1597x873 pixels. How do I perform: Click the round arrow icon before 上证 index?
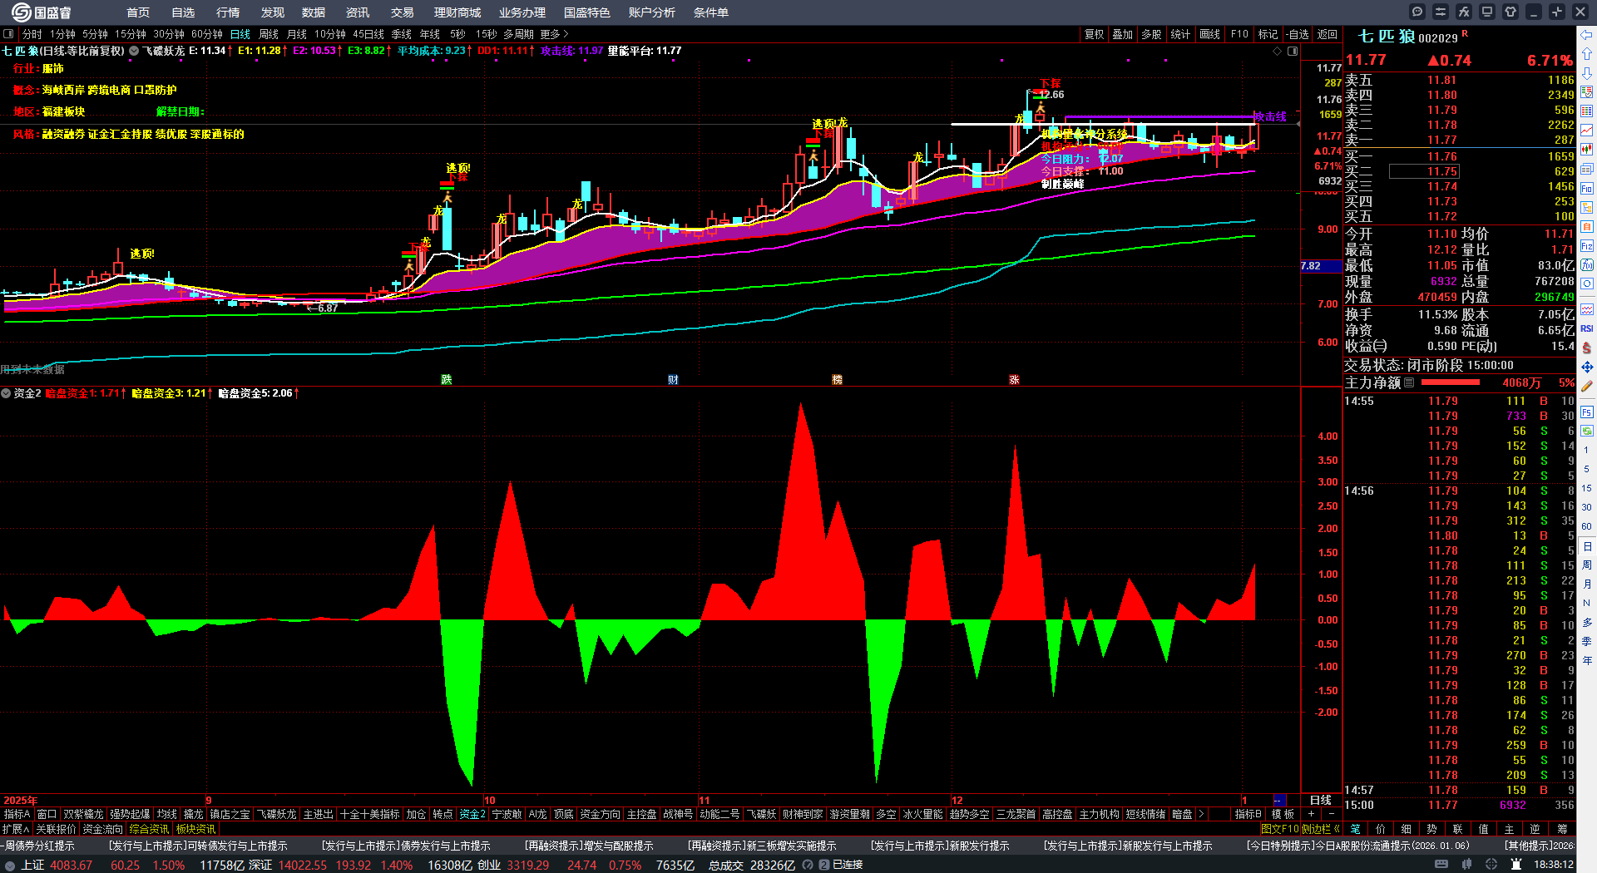10,865
